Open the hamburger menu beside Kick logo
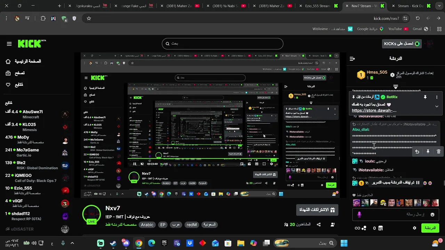The image size is (445, 250). [x=9, y=44]
